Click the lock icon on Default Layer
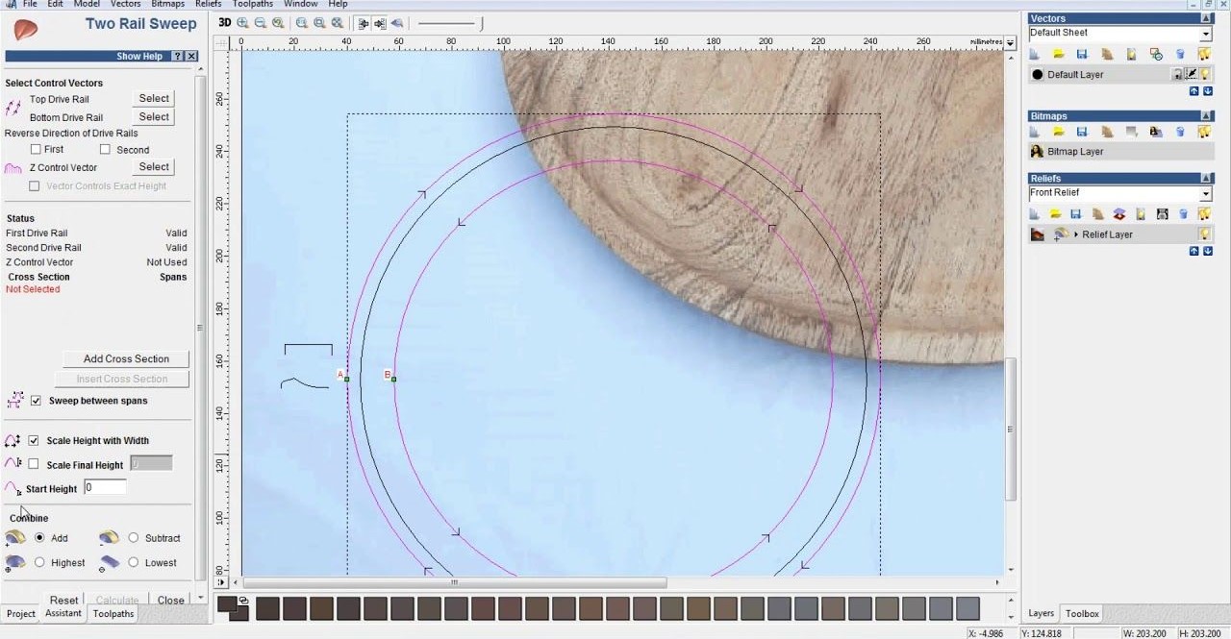This screenshot has height=639, width=1231. pyautogui.click(x=1176, y=75)
